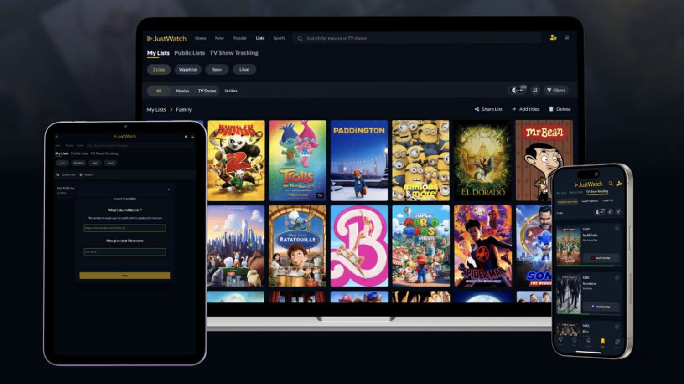
Task: Tap Watch Now for Squid Game on the phone
Action: point(601,258)
